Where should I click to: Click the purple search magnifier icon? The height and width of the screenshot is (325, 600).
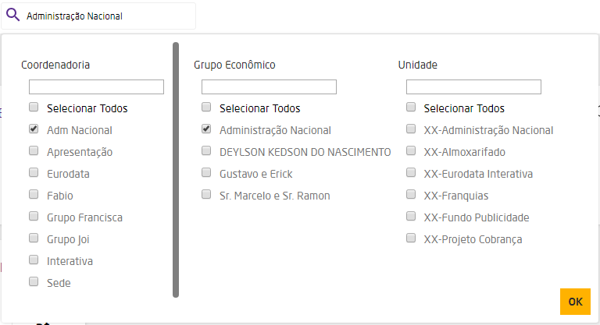[12, 16]
